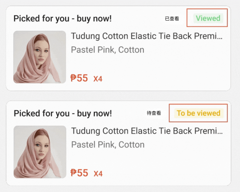Select Pastel Pink, Cotton variant in To be viewed card
The width and height of the screenshot is (240, 192).
pyautogui.click(x=108, y=145)
